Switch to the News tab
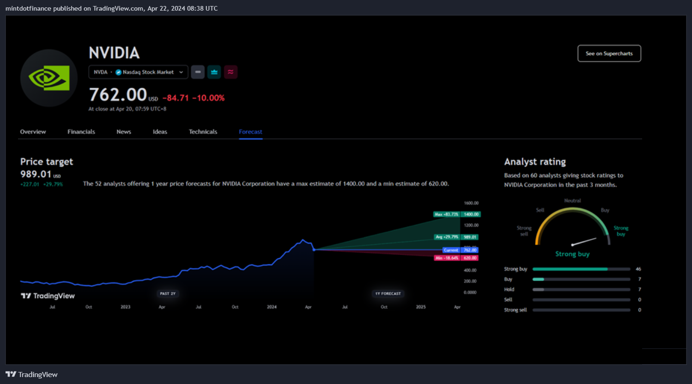This screenshot has height=384, width=692. (124, 132)
